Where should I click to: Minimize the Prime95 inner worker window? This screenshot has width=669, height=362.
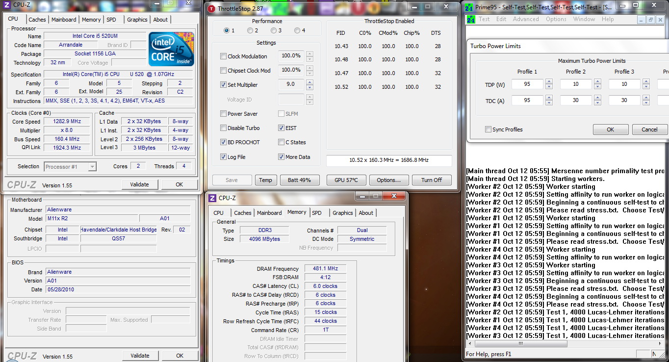click(x=641, y=20)
